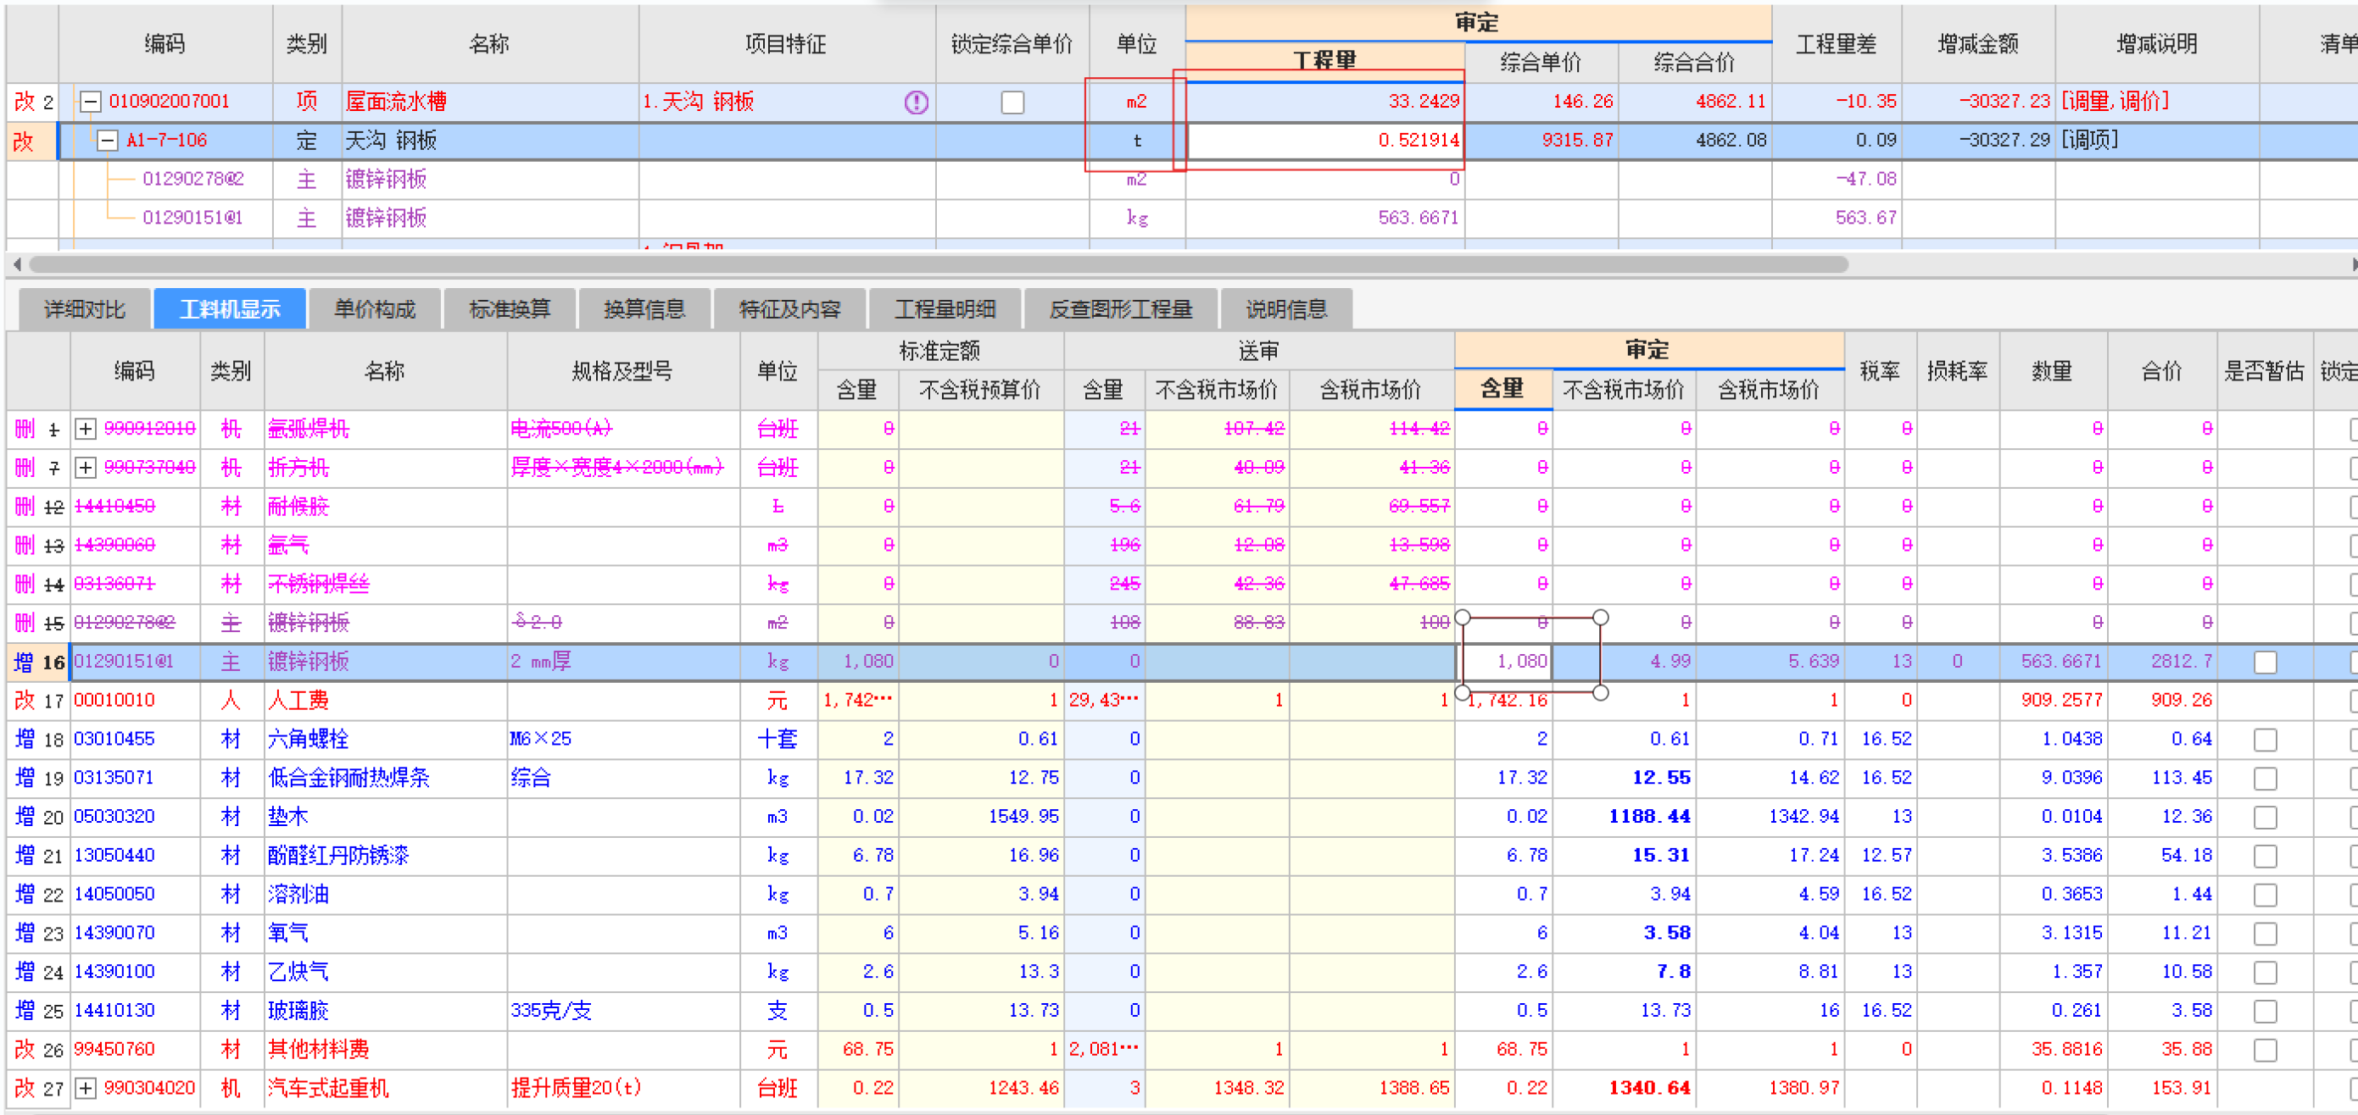Select the 工程量 cell 33.2429

pyautogui.click(x=1324, y=102)
